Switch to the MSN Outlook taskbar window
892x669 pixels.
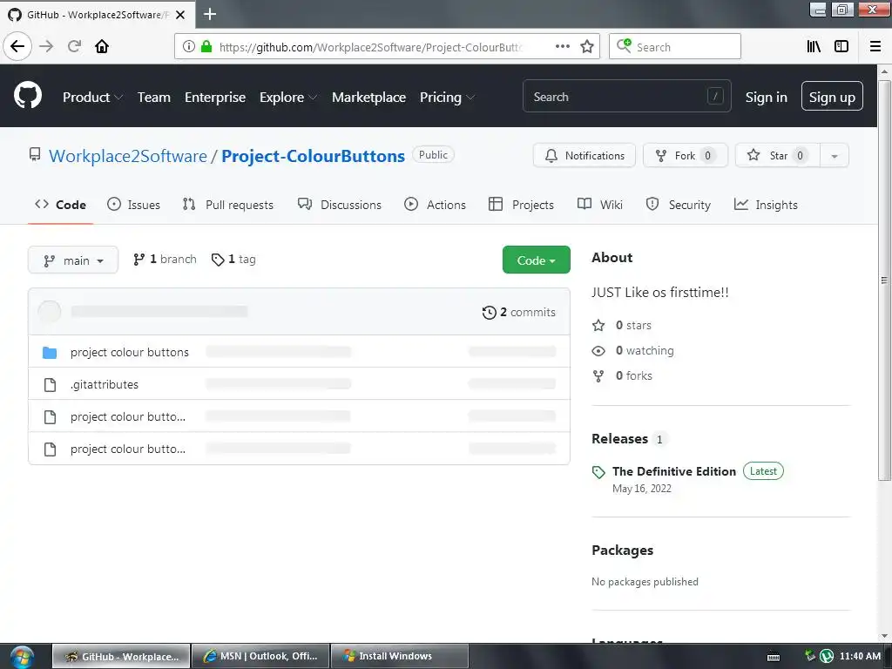[x=260, y=657]
